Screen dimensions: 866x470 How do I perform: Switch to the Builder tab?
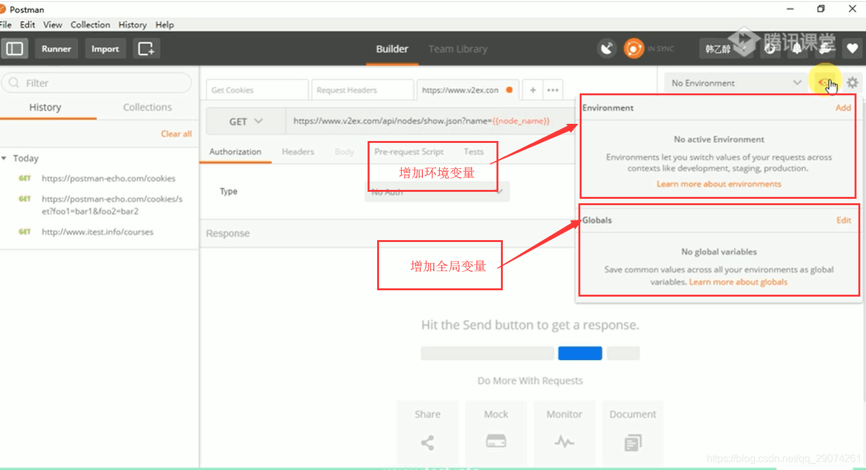(392, 49)
